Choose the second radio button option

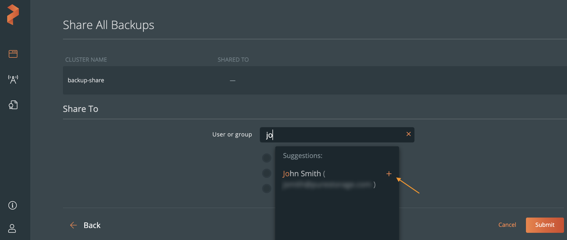pos(266,173)
